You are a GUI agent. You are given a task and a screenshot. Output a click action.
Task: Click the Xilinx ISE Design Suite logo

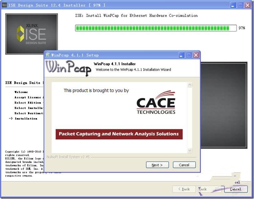(x=32, y=34)
